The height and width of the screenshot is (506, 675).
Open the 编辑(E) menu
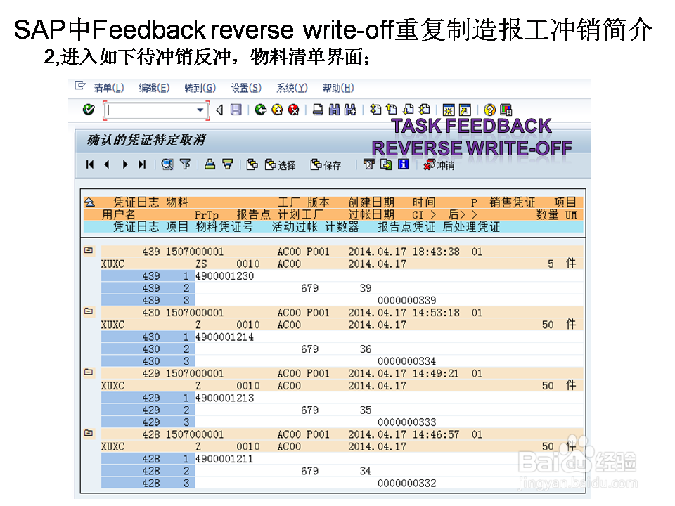click(x=154, y=88)
